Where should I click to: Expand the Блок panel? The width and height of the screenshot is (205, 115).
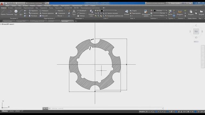coord(132,19)
